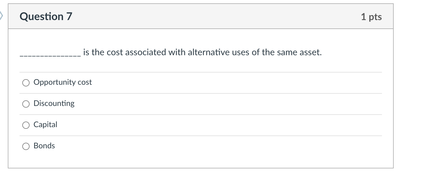The width and height of the screenshot is (426, 184).
Task: Click the "Bonds" answer label text
Action: [44, 146]
